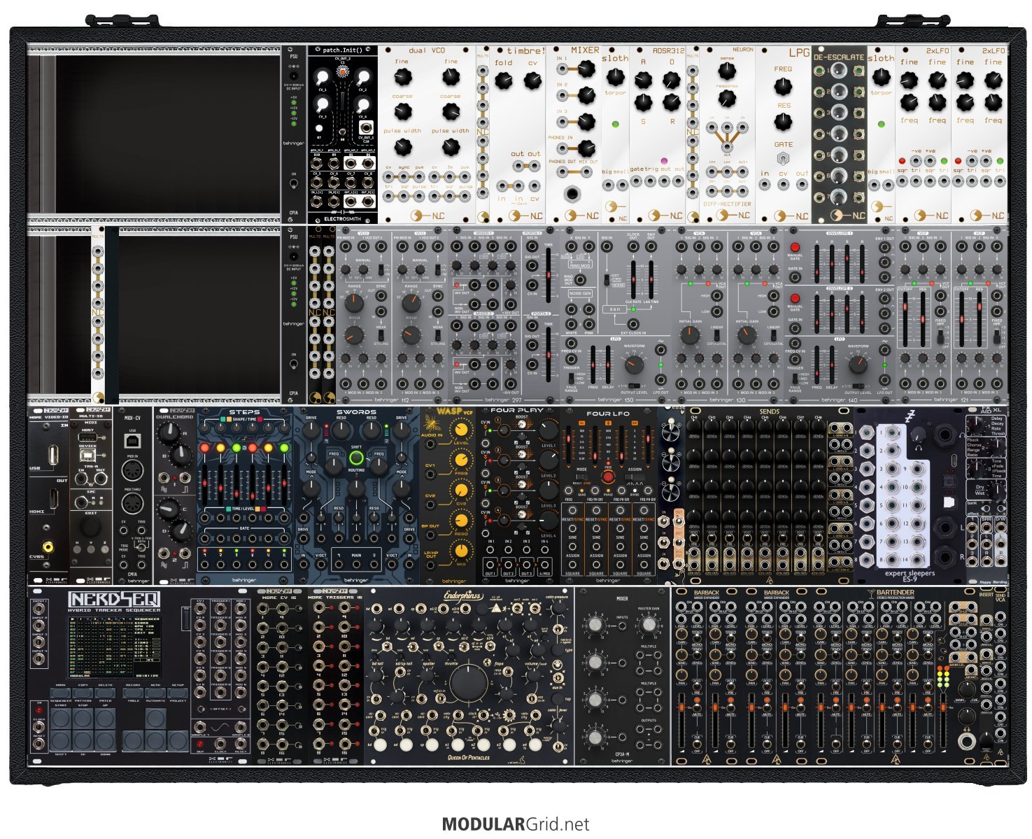Viewport: 1032px width, 839px height.
Task: Click the triangle icon on Queen of Pentacles
Action: tap(495, 609)
